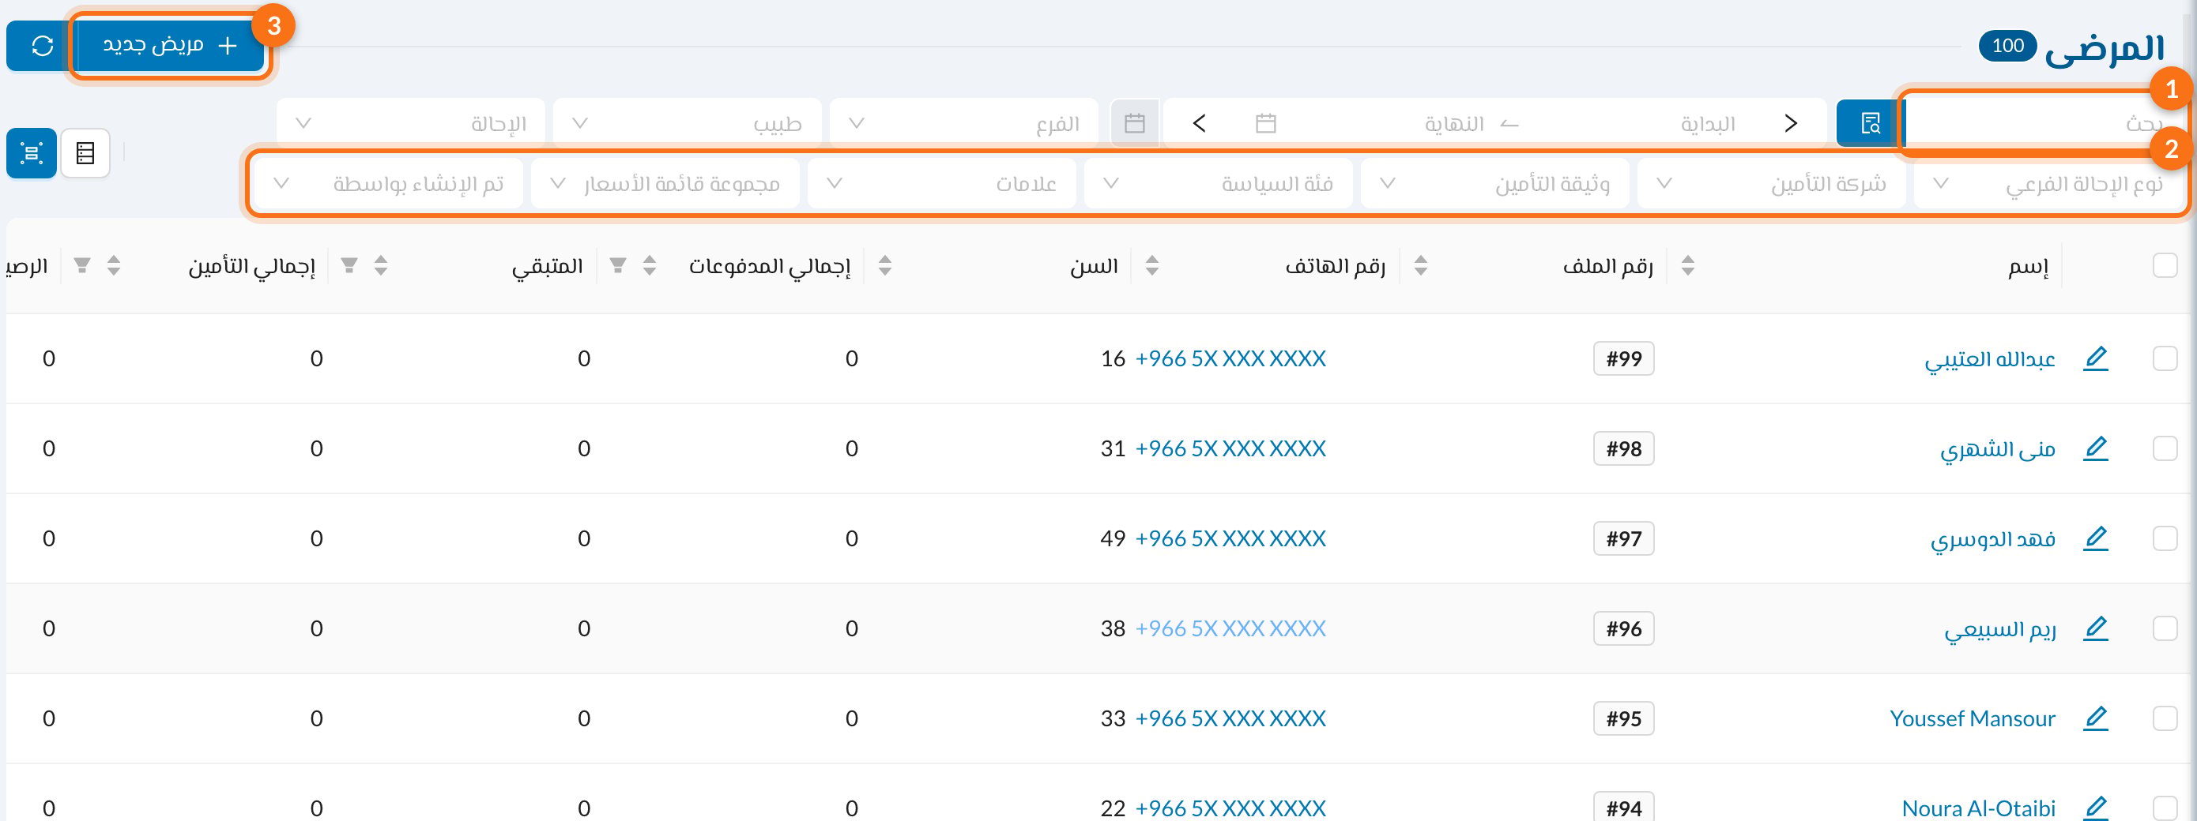Open the الفرع dropdown
Image resolution: width=2197 pixels, height=821 pixels.
click(x=963, y=123)
